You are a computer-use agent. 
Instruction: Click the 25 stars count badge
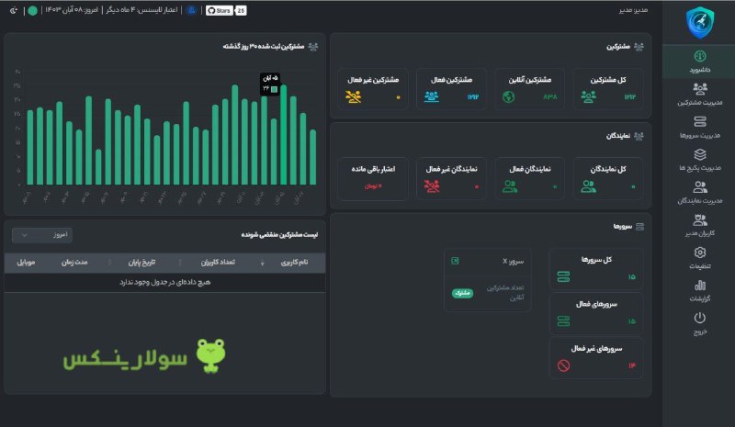pyautogui.click(x=241, y=10)
